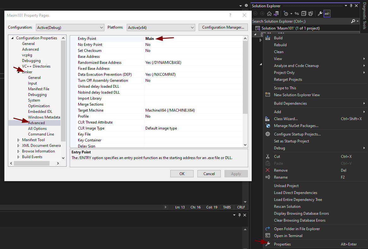
Task: Toggle Preview Selected Items in Solution Explorer
Action: point(327,14)
